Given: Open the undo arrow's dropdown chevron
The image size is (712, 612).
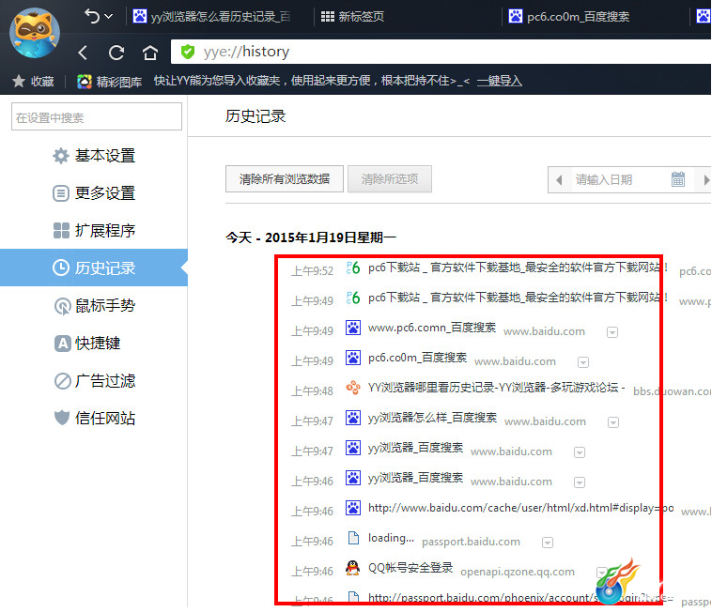Looking at the screenshot, I should [x=109, y=16].
